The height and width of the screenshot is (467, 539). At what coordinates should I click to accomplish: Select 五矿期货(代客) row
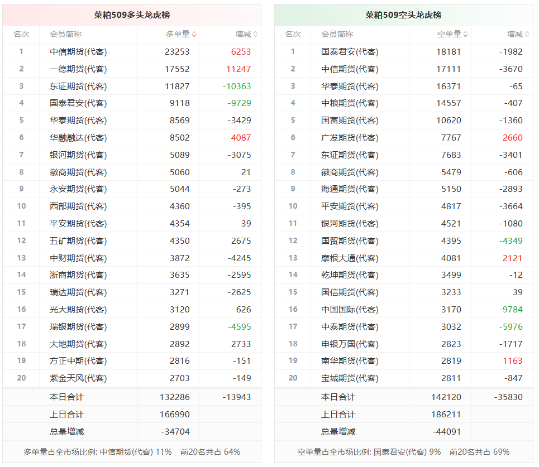click(x=132, y=240)
